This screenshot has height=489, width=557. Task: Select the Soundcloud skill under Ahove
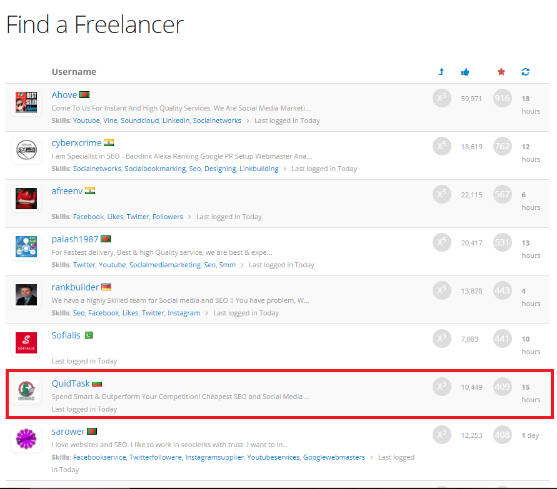pyautogui.click(x=139, y=121)
